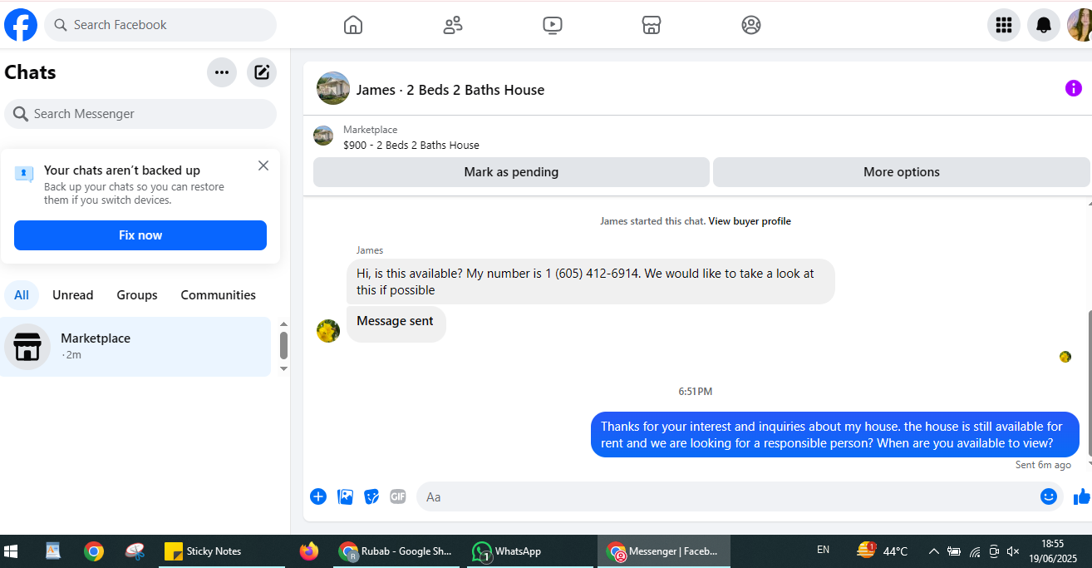Open the account profile picture menu
The image size is (1092, 568).
click(1080, 25)
